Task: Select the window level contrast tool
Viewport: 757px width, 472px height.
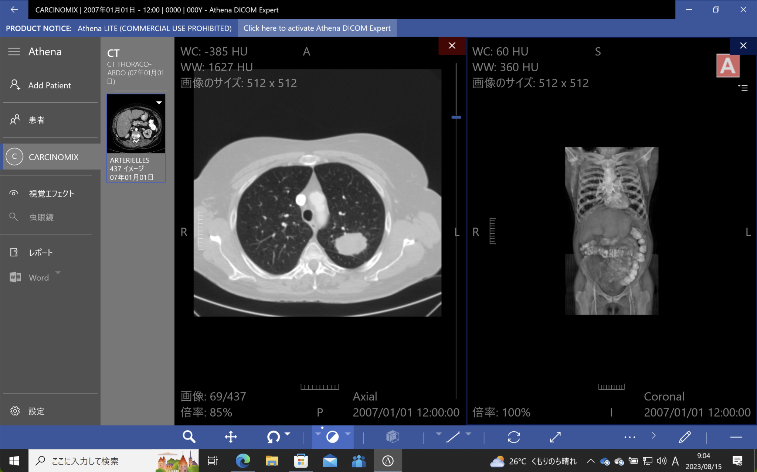Action: pos(332,437)
